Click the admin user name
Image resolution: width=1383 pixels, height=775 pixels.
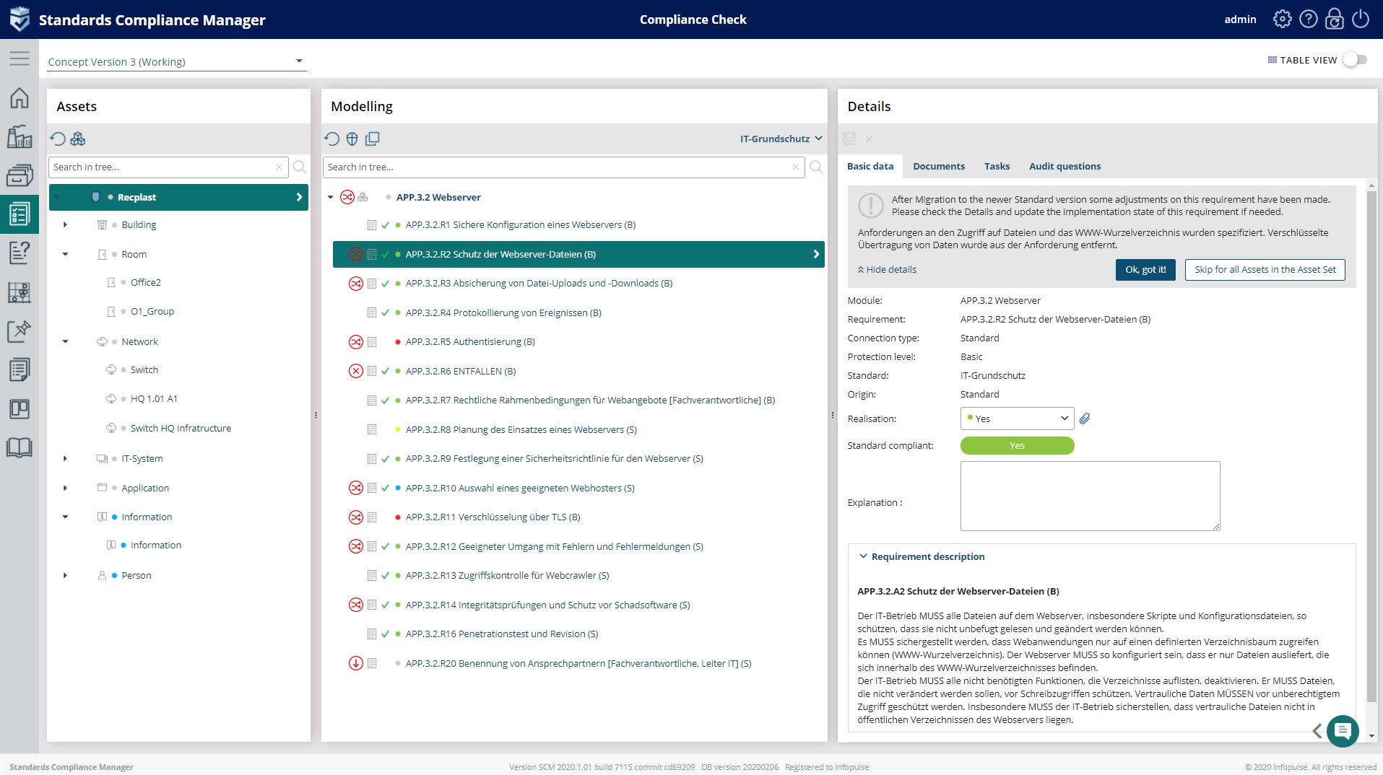pos(1240,19)
